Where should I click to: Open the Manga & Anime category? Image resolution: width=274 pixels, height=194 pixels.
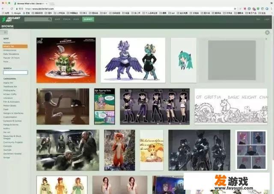click(x=11, y=125)
